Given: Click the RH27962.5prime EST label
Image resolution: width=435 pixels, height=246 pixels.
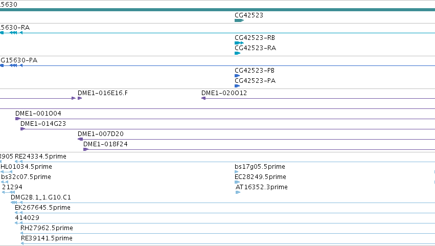Looking at the screenshot, I should click(x=47, y=228).
